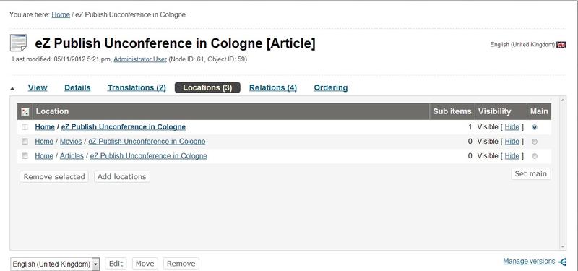This screenshot has width=578, height=271.
Task: Click the Add locations button
Action: pyautogui.click(x=122, y=176)
